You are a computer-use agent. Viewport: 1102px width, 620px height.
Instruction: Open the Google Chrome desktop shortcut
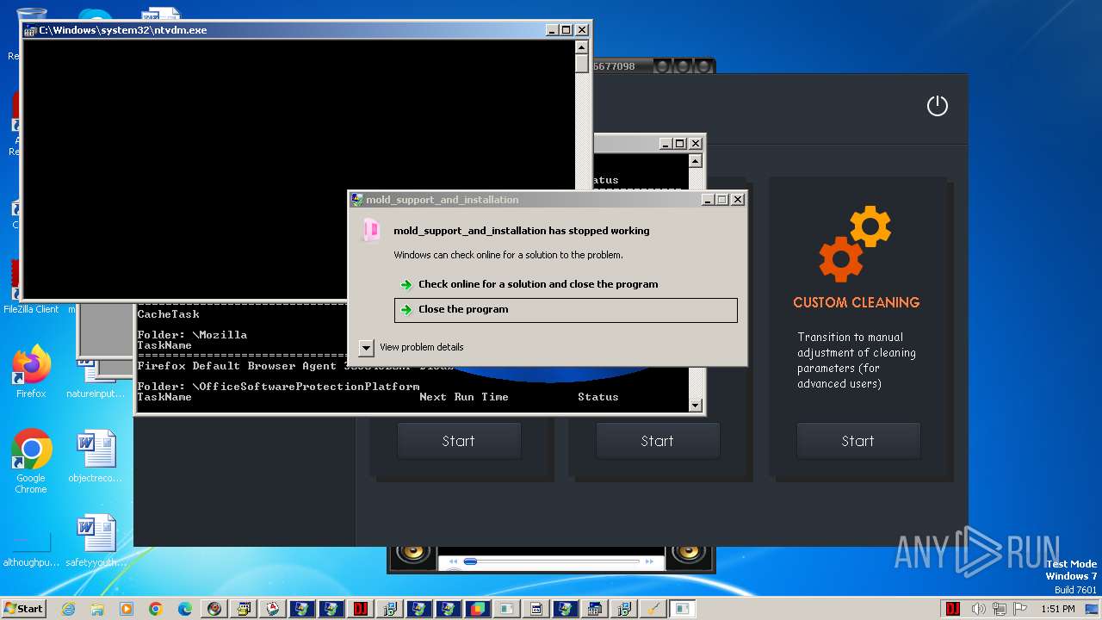(31, 461)
